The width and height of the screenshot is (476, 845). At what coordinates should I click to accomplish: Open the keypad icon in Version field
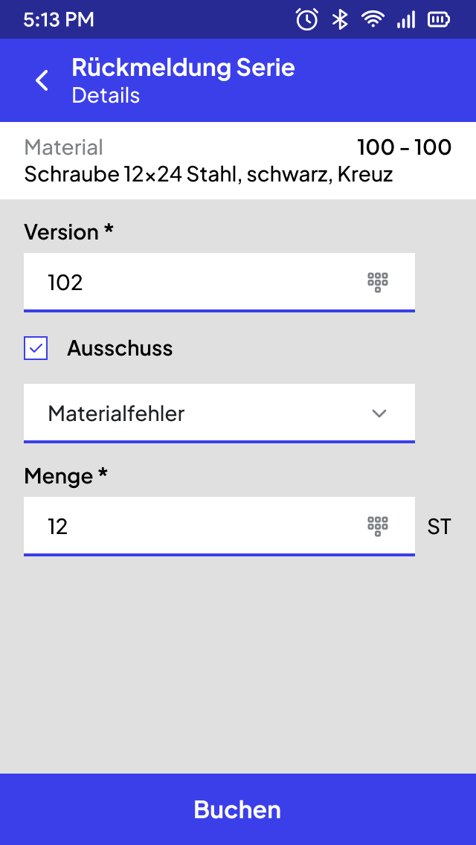click(378, 283)
